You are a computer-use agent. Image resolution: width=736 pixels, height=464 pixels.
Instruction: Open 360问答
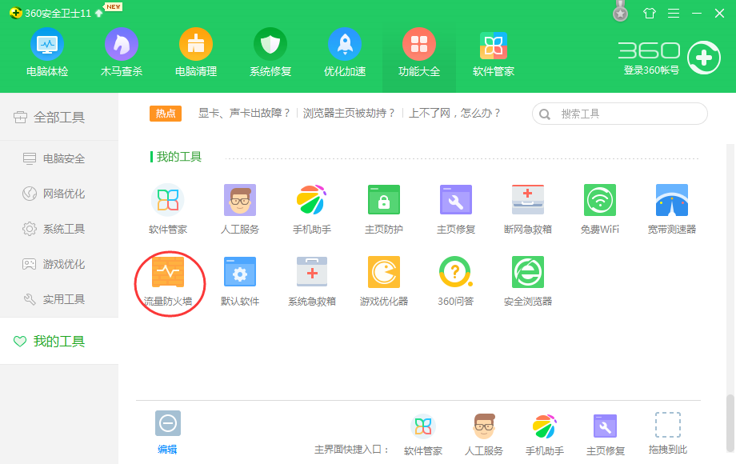[455, 279]
